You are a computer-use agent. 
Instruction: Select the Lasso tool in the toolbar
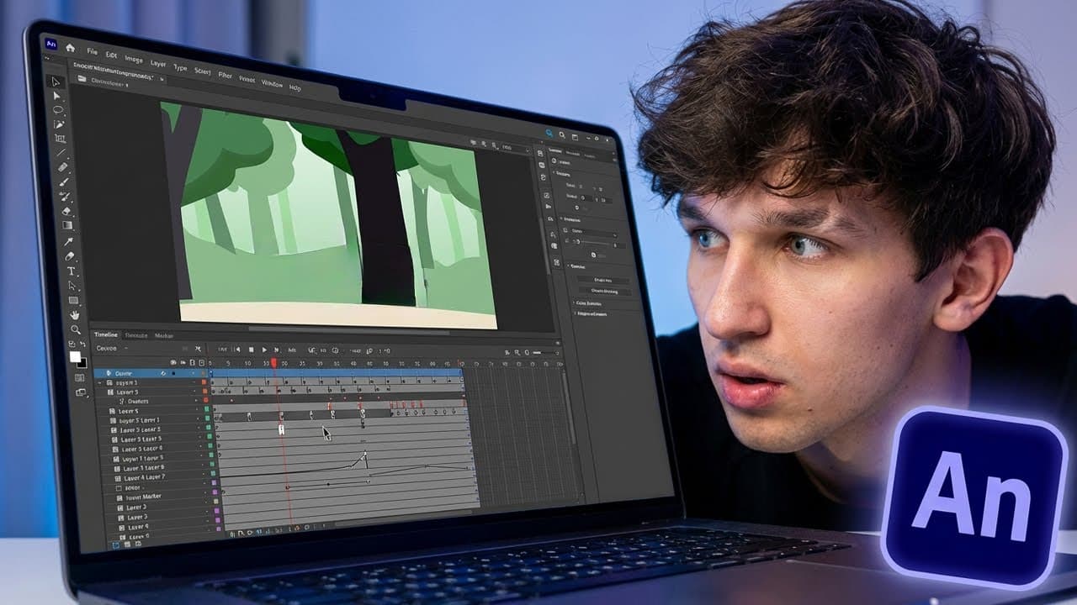(59, 110)
